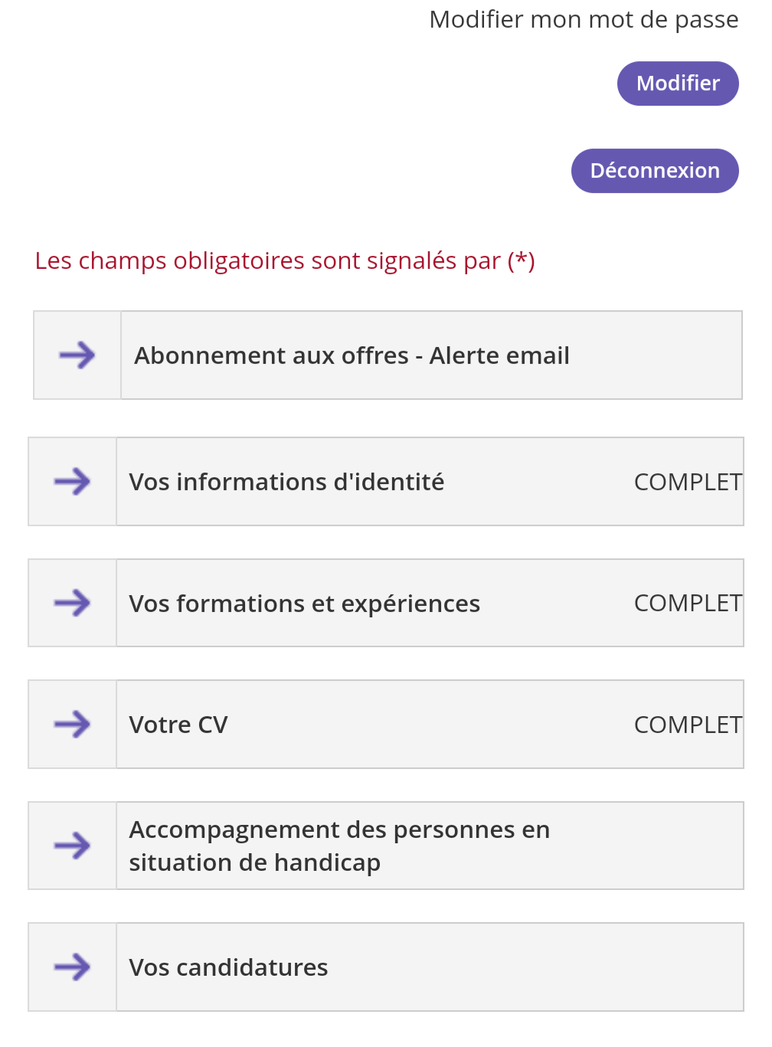Select the Alerte email heading text

499,355
